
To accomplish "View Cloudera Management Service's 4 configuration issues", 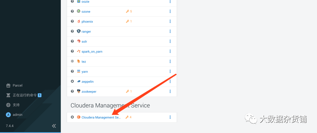I will coord(129,117).
